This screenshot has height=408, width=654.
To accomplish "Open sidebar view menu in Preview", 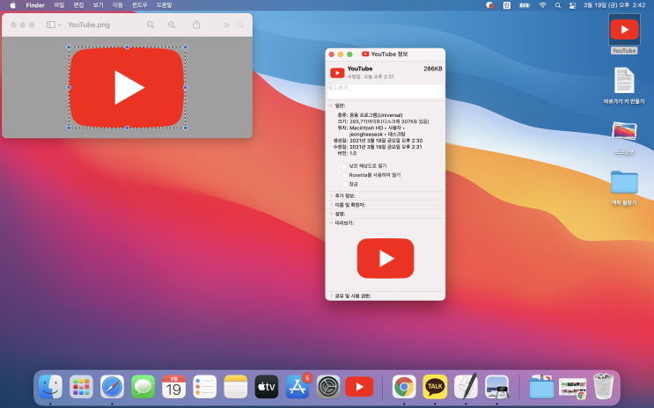I will [x=54, y=25].
